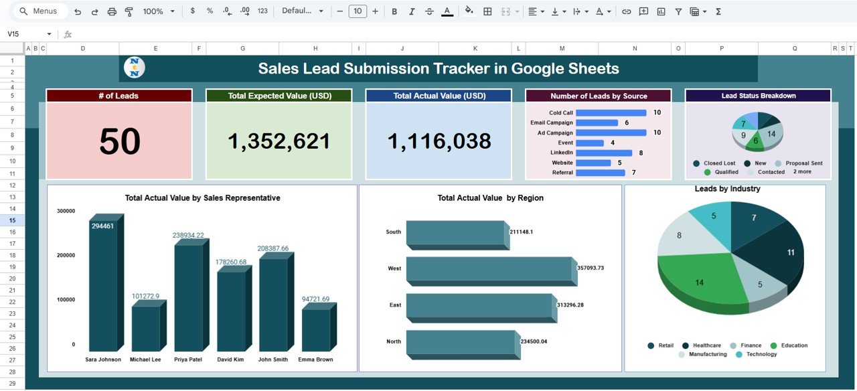Activate the Paint format tool
Screen dimensions: 857x391
129,11
